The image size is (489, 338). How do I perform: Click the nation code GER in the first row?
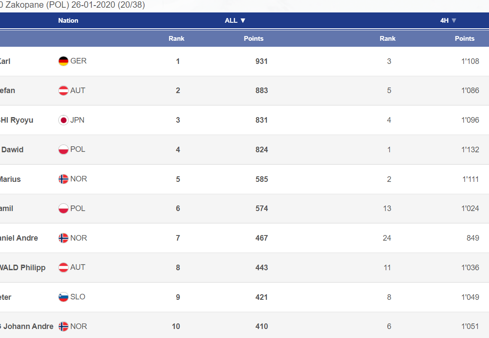click(x=78, y=61)
